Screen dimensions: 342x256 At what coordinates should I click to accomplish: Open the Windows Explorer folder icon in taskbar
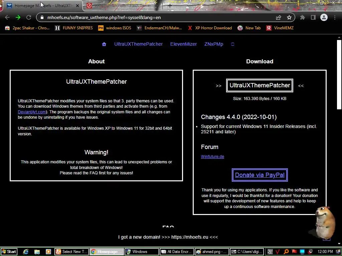37,252
